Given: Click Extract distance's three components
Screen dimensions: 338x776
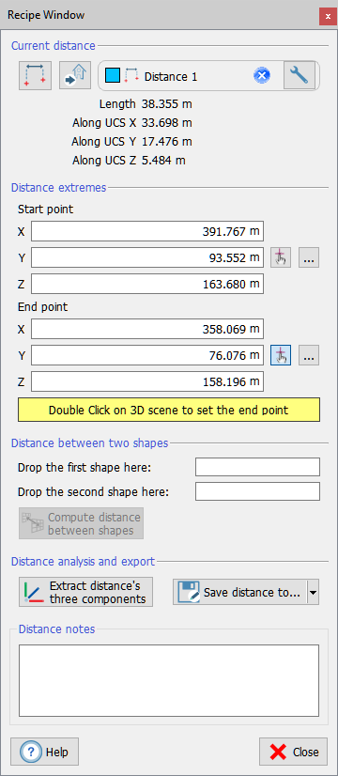Looking at the screenshot, I should coord(86,592).
